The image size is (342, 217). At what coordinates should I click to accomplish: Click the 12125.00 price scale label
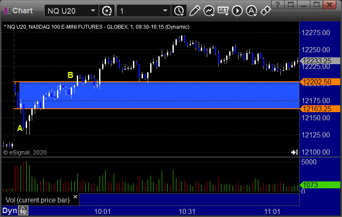pos(315,135)
